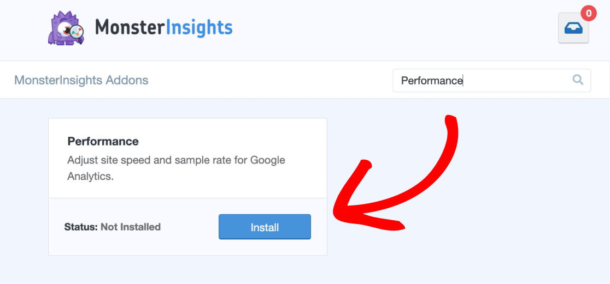Click the red notification count badge

pyautogui.click(x=588, y=13)
